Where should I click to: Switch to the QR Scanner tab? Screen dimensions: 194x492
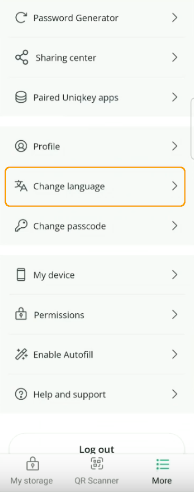pyautogui.click(x=97, y=472)
